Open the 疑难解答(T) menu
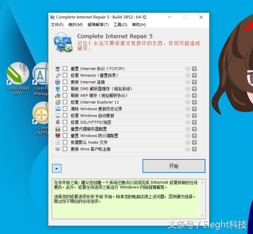 coord(98,25)
